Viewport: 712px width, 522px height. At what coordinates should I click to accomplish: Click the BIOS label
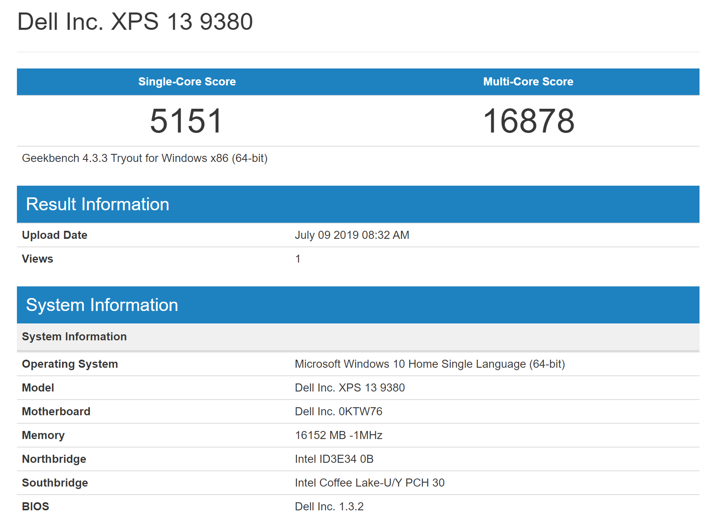(35, 507)
